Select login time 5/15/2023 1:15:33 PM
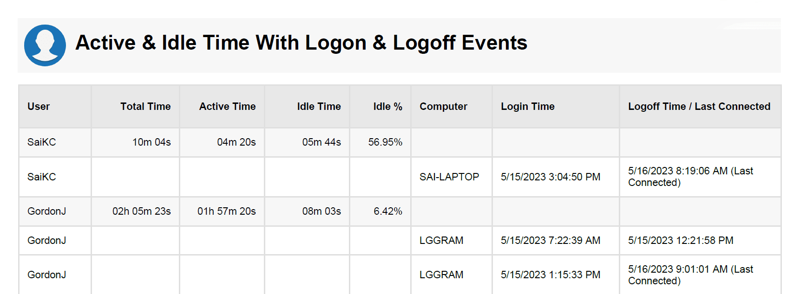Screen dimensions: 800x294 (550, 275)
